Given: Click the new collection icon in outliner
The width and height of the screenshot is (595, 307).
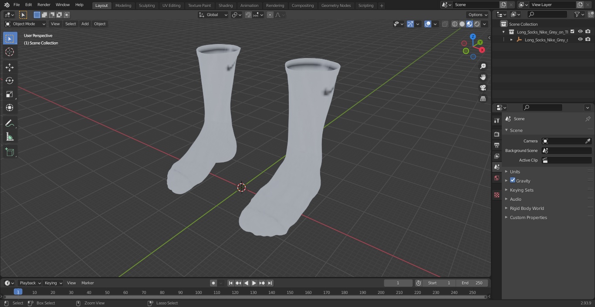Looking at the screenshot, I should click(x=591, y=14).
